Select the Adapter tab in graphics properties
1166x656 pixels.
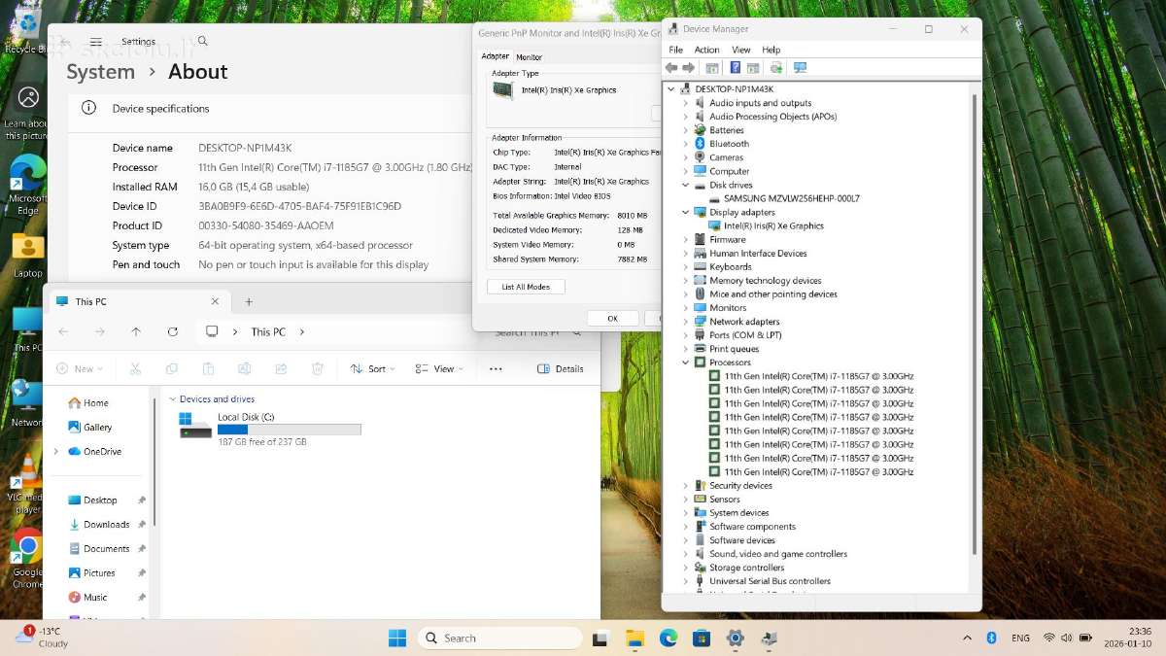tap(496, 56)
